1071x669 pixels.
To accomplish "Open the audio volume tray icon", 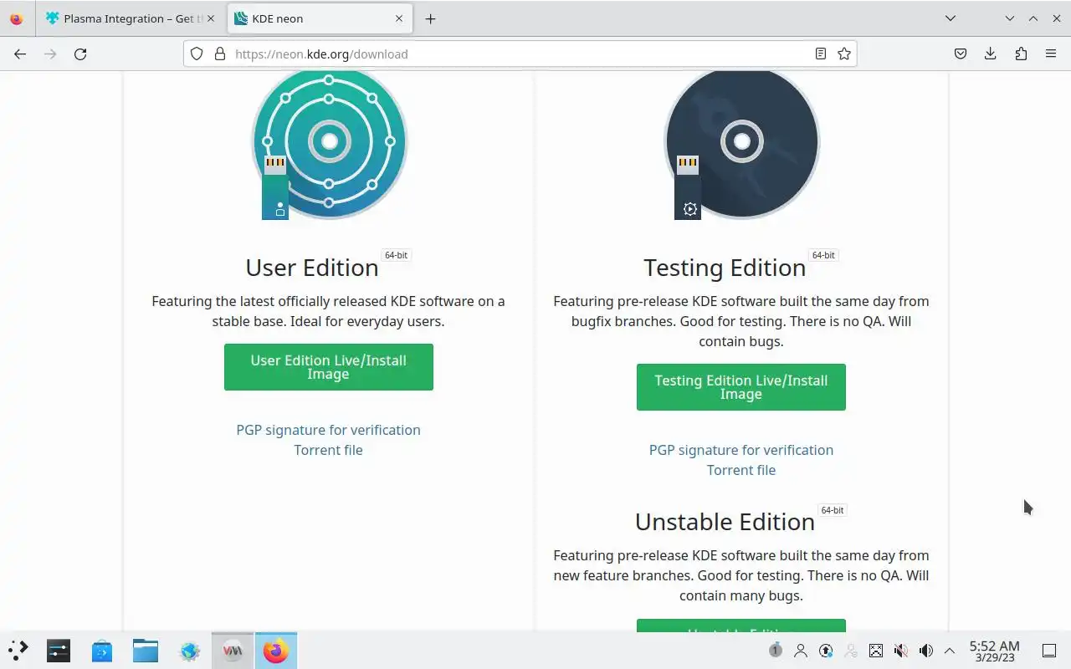I will click(x=926, y=650).
